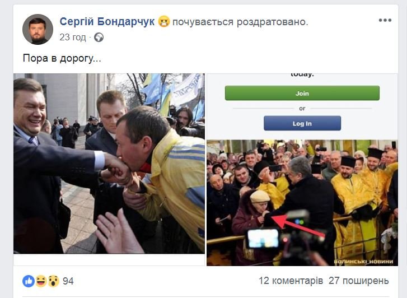Click the red arrow in right photo
This screenshot has height=298, width=407.
point(298,225)
